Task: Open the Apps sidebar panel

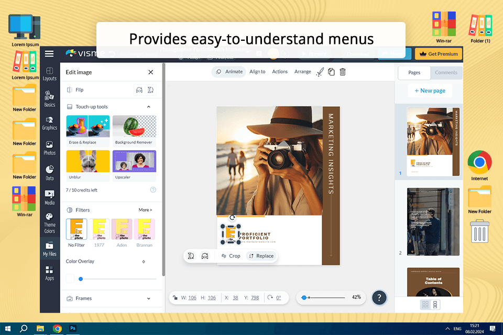Action: (49, 273)
